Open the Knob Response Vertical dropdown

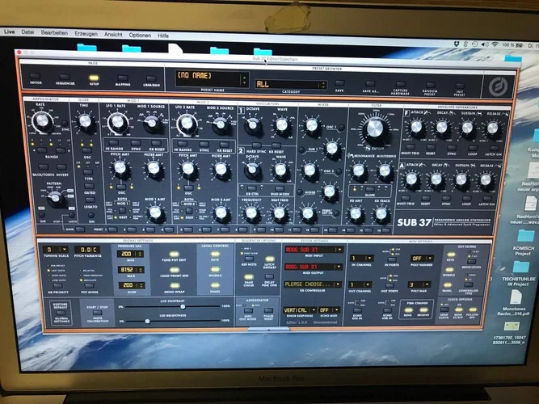click(300, 310)
